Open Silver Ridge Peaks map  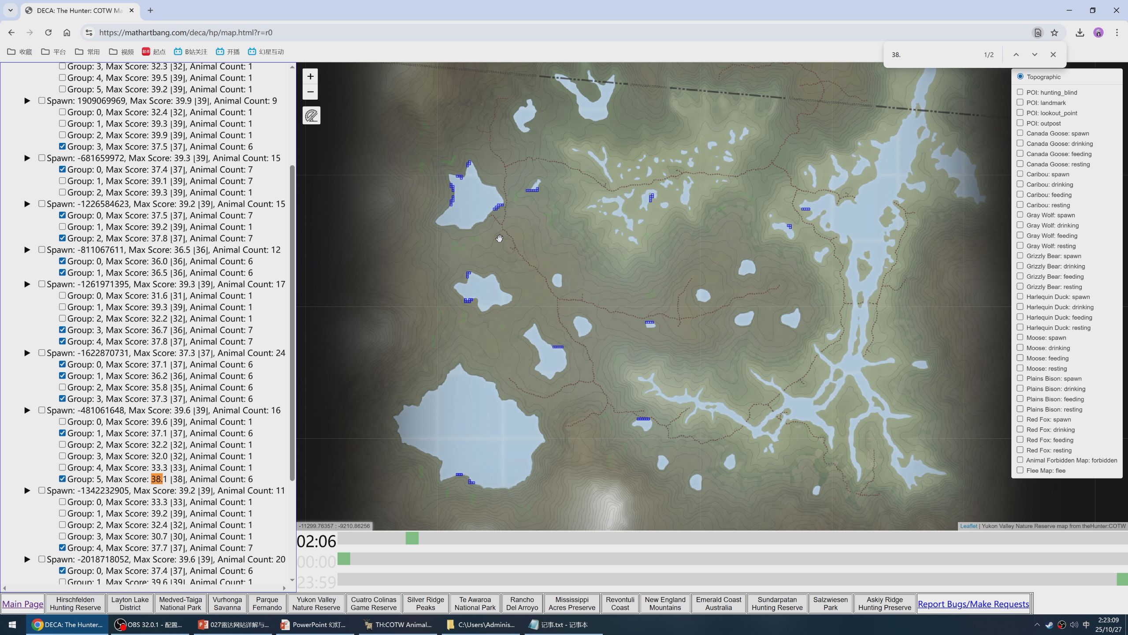pyautogui.click(x=425, y=603)
